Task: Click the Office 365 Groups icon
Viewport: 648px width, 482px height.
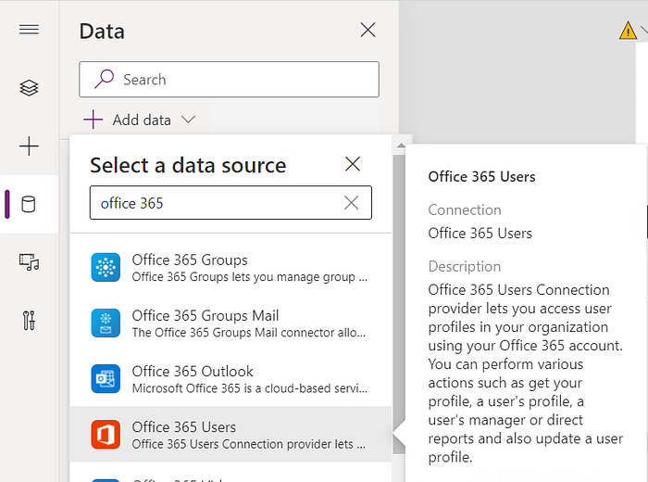Action: [106, 267]
